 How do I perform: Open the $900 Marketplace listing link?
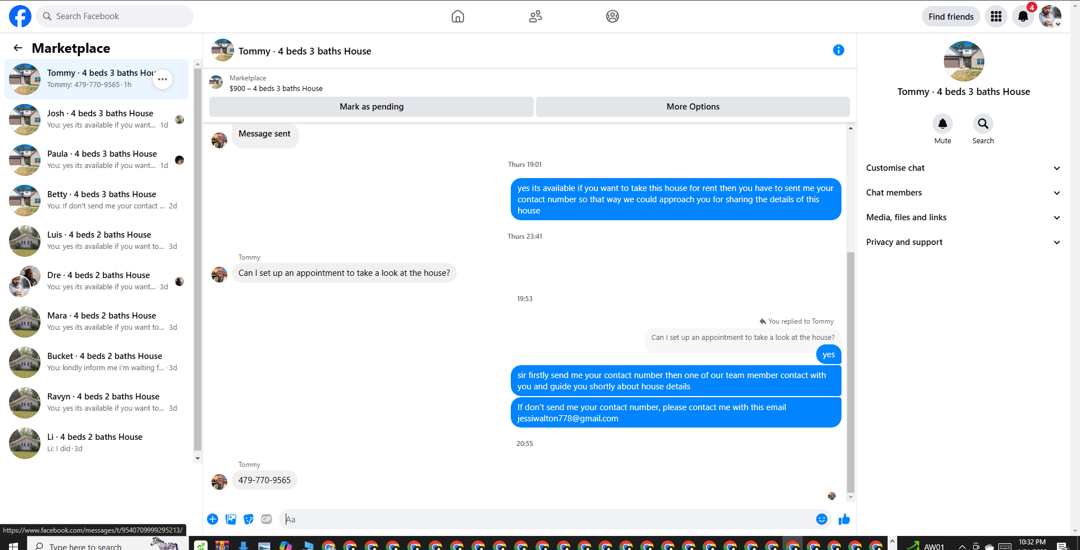coord(276,89)
